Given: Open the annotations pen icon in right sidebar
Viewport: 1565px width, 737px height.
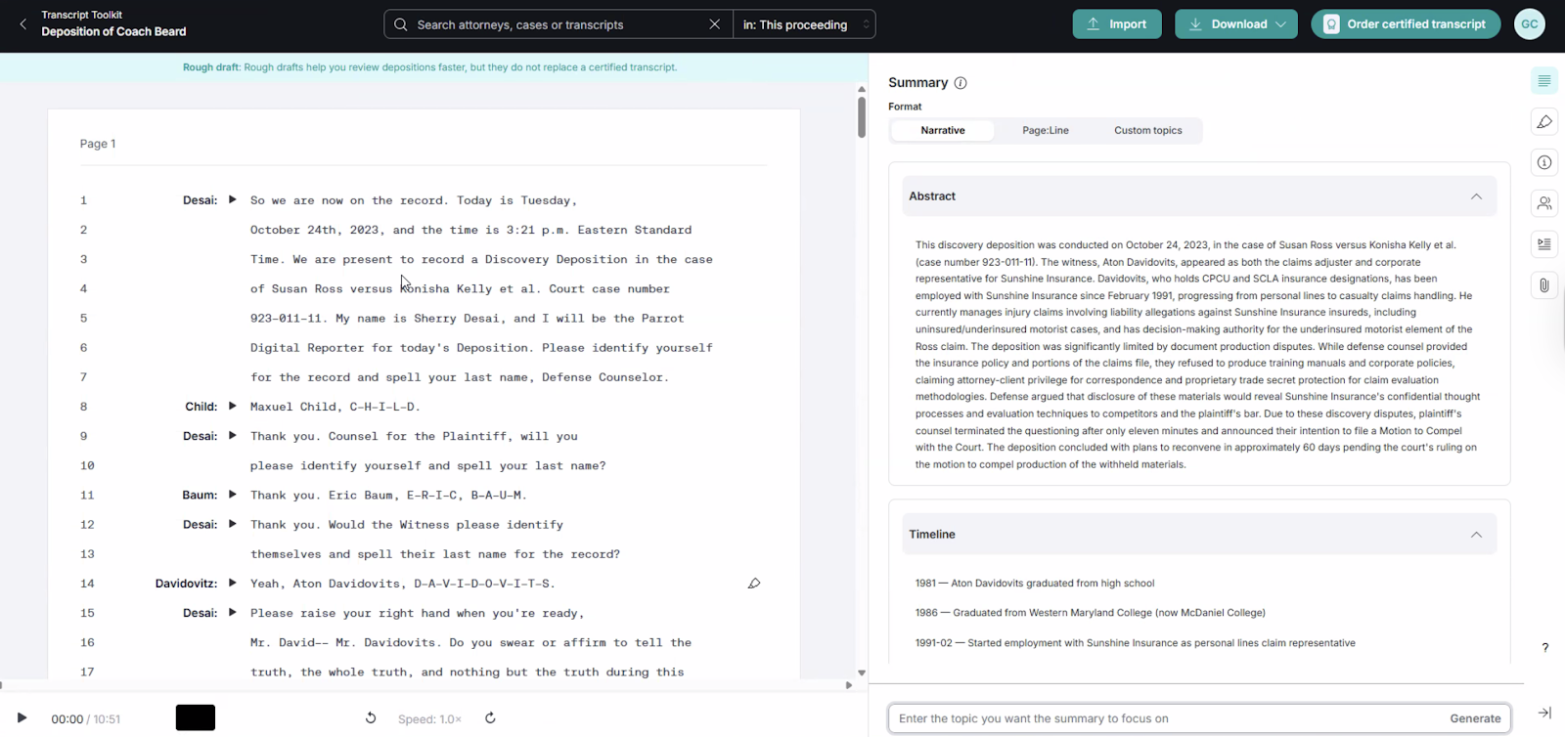Looking at the screenshot, I should (x=1544, y=122).
